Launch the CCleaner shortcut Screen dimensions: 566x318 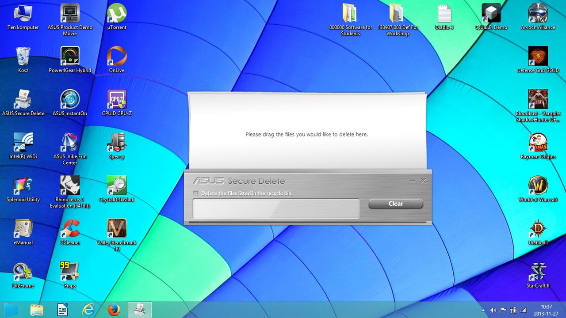70,232
